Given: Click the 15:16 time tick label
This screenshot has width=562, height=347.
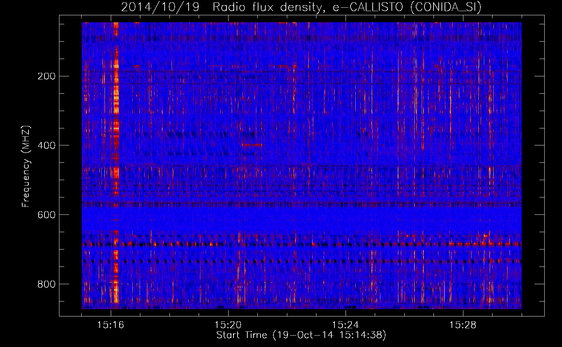Looking at the screenshot, I should pos(111,325).
